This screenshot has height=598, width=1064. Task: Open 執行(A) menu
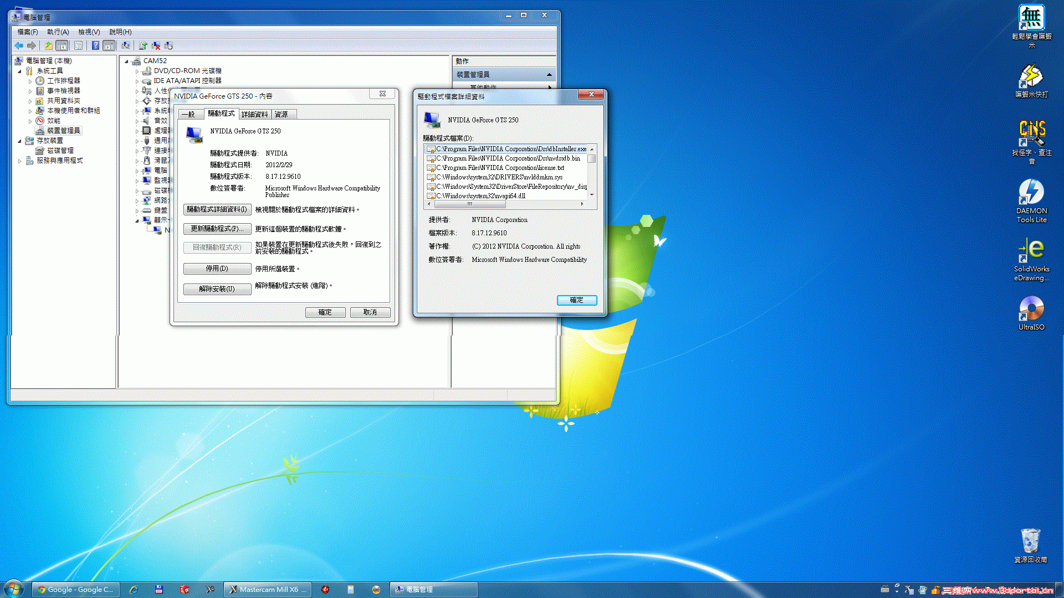pyautogui.click(x=58, y=32)
